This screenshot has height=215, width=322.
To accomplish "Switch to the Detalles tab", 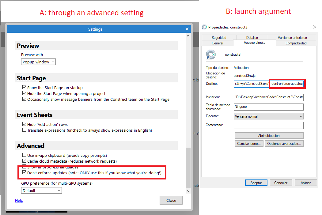I will click(252, 37).
